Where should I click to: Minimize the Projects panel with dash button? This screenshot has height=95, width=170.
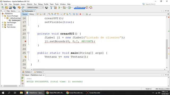pyautogui.click(x=19, y=11)
